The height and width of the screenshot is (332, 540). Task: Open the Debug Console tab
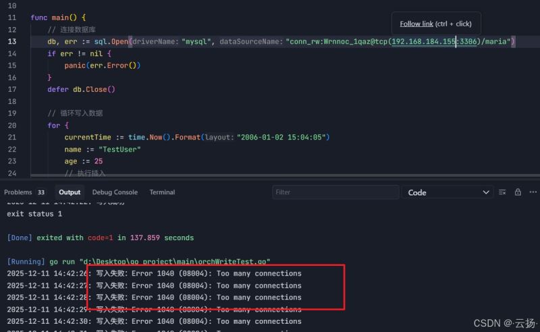pos(115,192)
